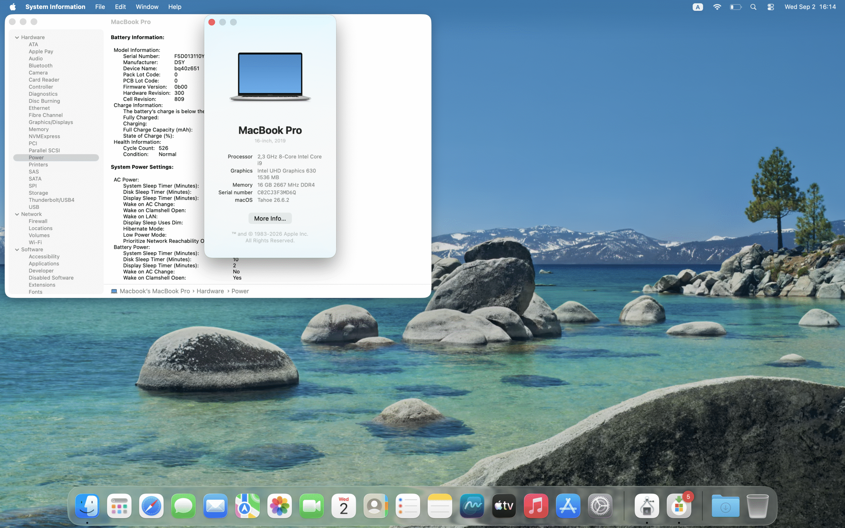The width and height of the screenshot is (845, 528).
Task: Open Messages app in Dock
Action: coord(183,505)
